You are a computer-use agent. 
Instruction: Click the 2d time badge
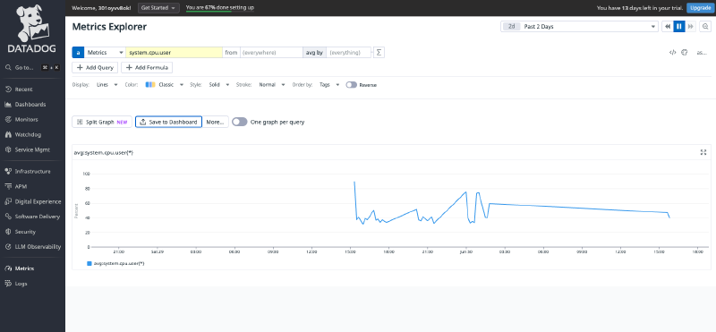coord(512,27)
